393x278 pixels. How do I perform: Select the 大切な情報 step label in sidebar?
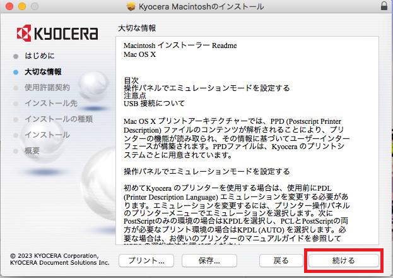tap(43, 71)
